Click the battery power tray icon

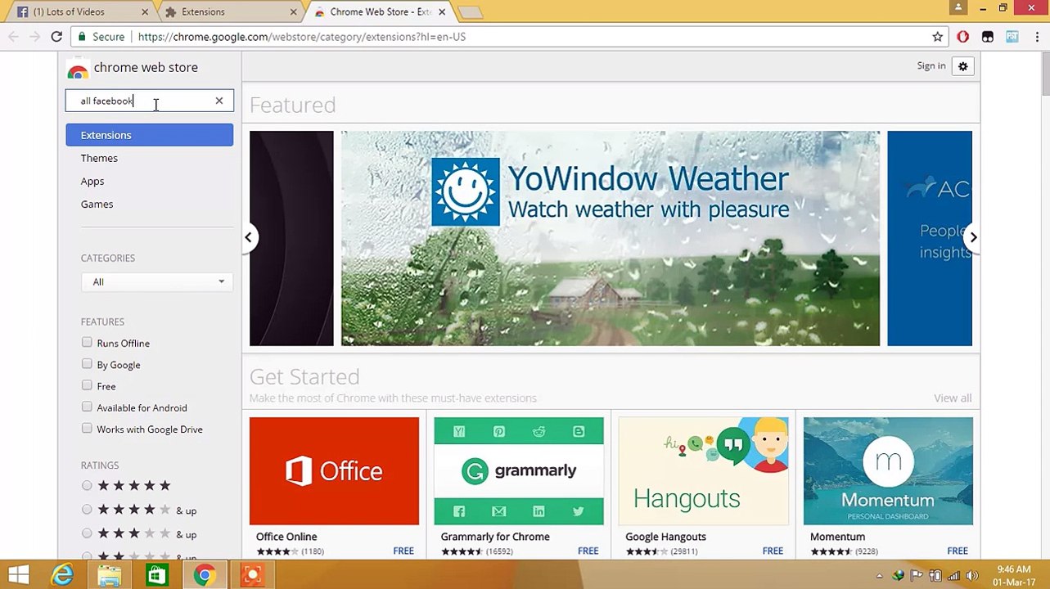coord(935,575)
